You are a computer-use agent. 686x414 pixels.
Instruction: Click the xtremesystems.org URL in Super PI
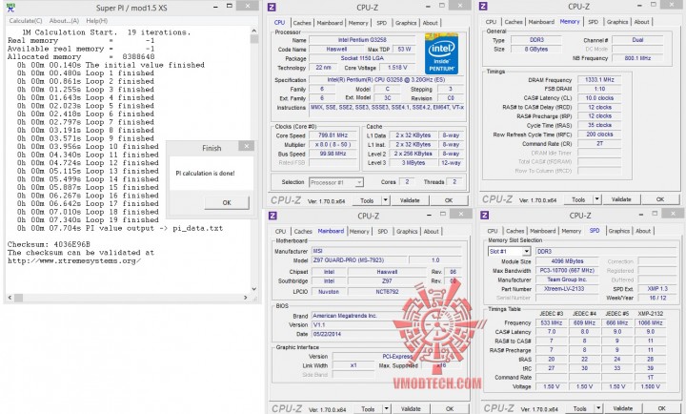click(74, 260)
